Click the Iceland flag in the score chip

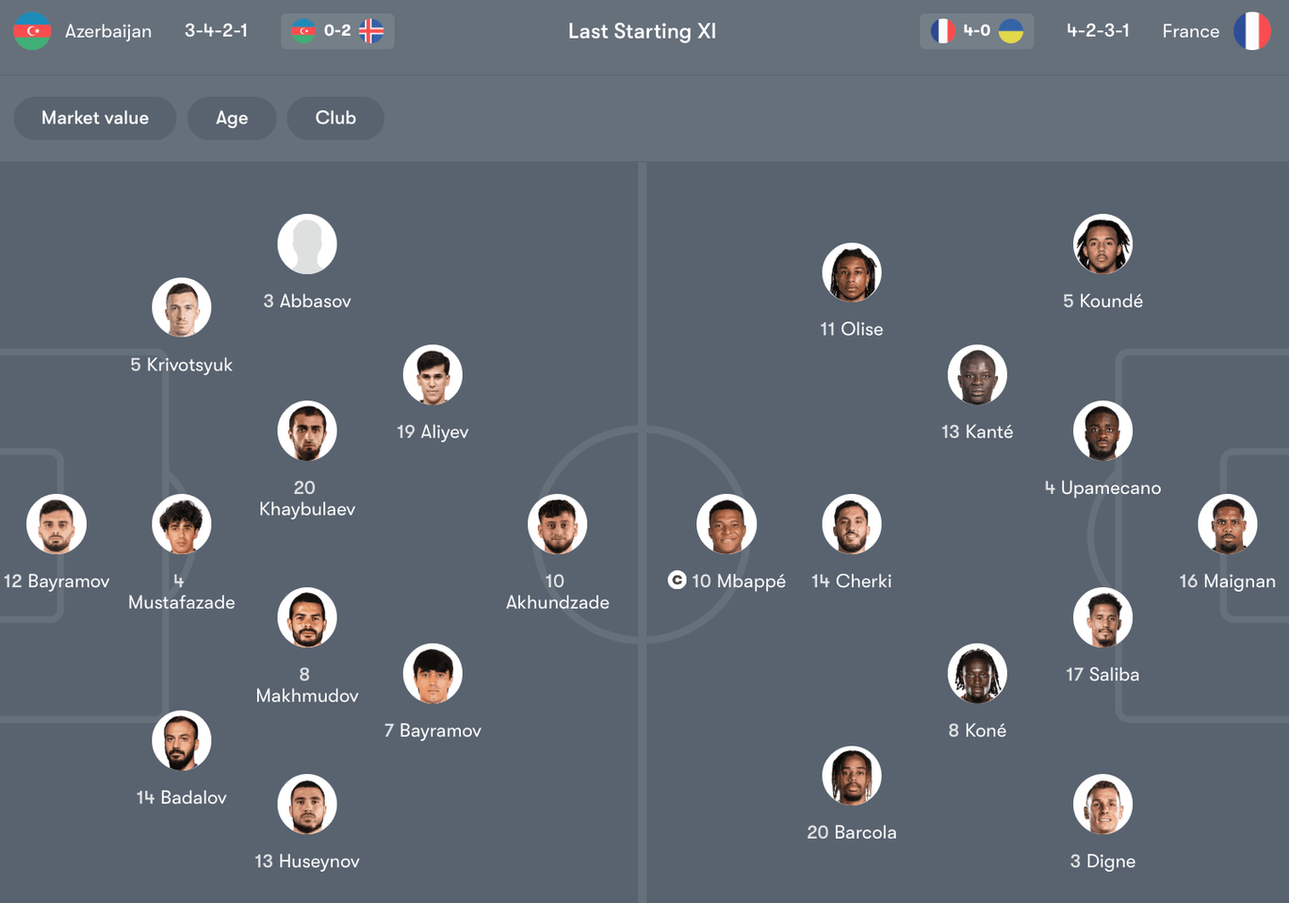(372, 30)
